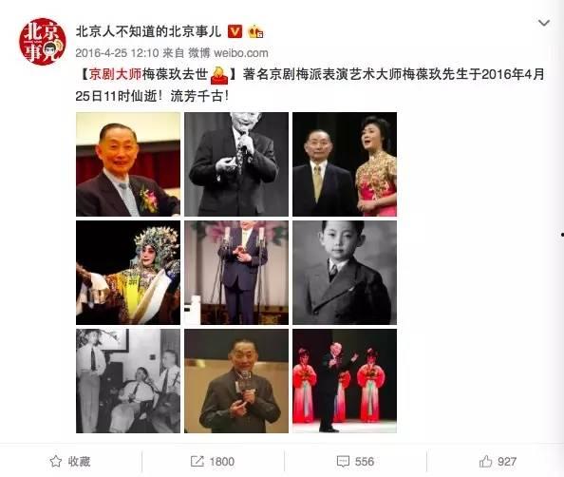Open photo of smiling man with corsage
Image resolution: width=564 pixels, height=477 pixels.
(128, 164)
